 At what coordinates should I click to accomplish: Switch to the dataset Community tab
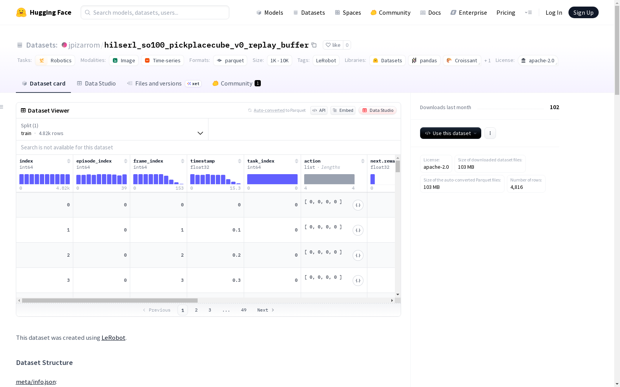[237, 84]
